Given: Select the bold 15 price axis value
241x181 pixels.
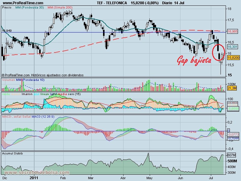Looking at the screenshot, I should click(x=230, y=75).
